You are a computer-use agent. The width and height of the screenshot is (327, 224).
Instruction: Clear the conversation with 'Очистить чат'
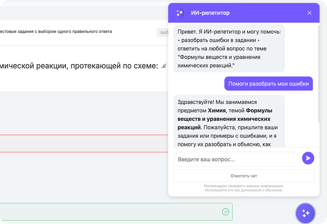(243, 176)
